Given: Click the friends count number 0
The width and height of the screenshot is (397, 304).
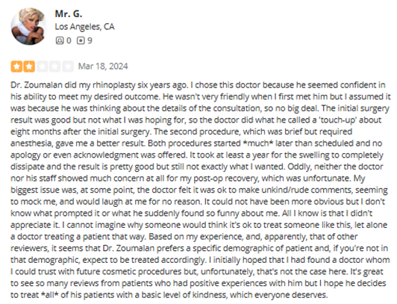Looking at the screenshot, I should coord(69,40).
